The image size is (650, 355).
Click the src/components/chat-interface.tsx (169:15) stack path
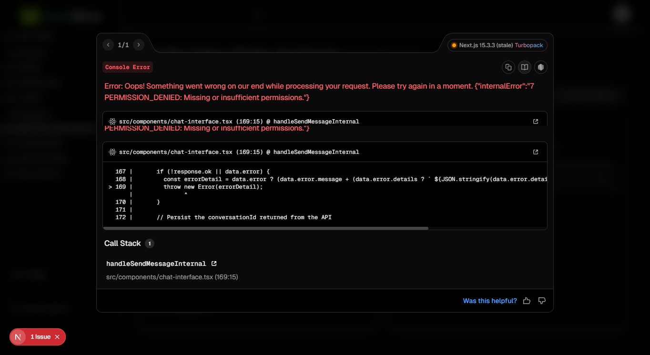click(172, 277)
